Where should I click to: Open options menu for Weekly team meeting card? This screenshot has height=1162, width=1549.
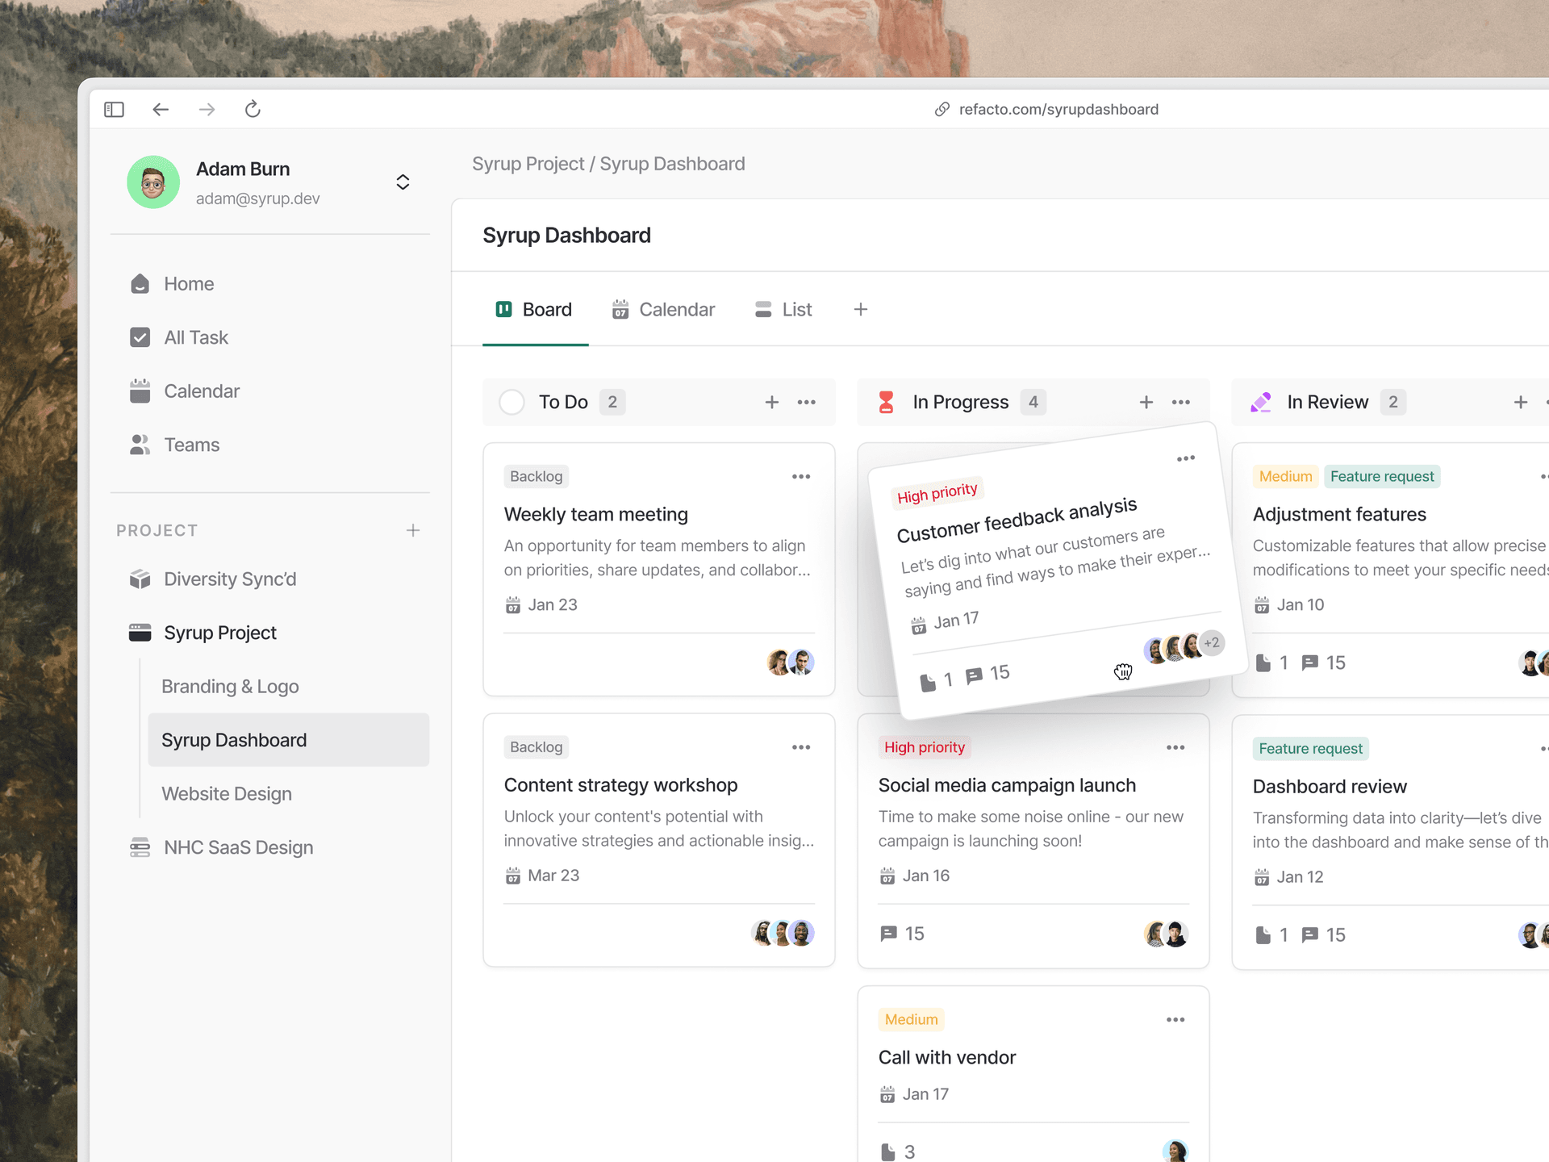[x=800, y=477]
